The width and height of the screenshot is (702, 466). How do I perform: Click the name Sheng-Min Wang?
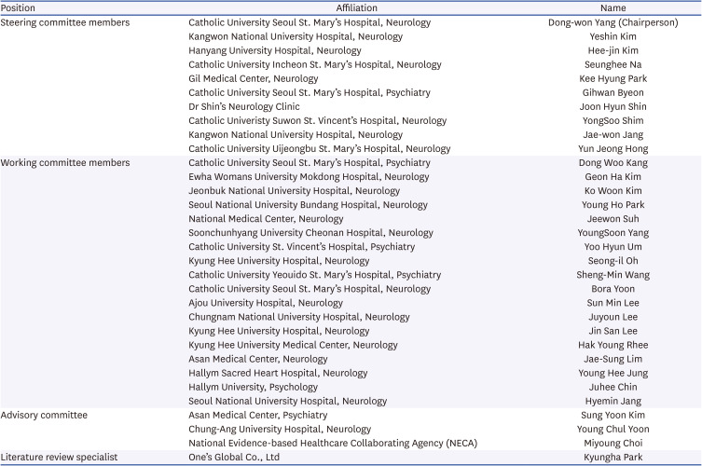coord(613,275)
